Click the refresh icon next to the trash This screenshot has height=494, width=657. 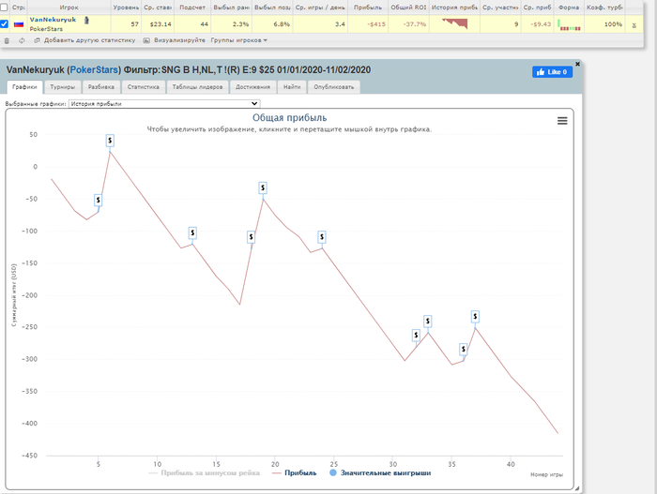(x=22, y=40)
